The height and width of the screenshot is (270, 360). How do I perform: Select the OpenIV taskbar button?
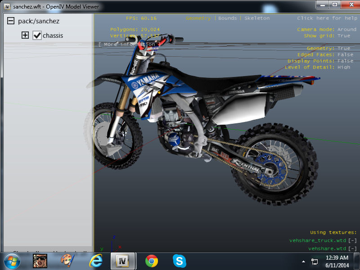(123, 261)
